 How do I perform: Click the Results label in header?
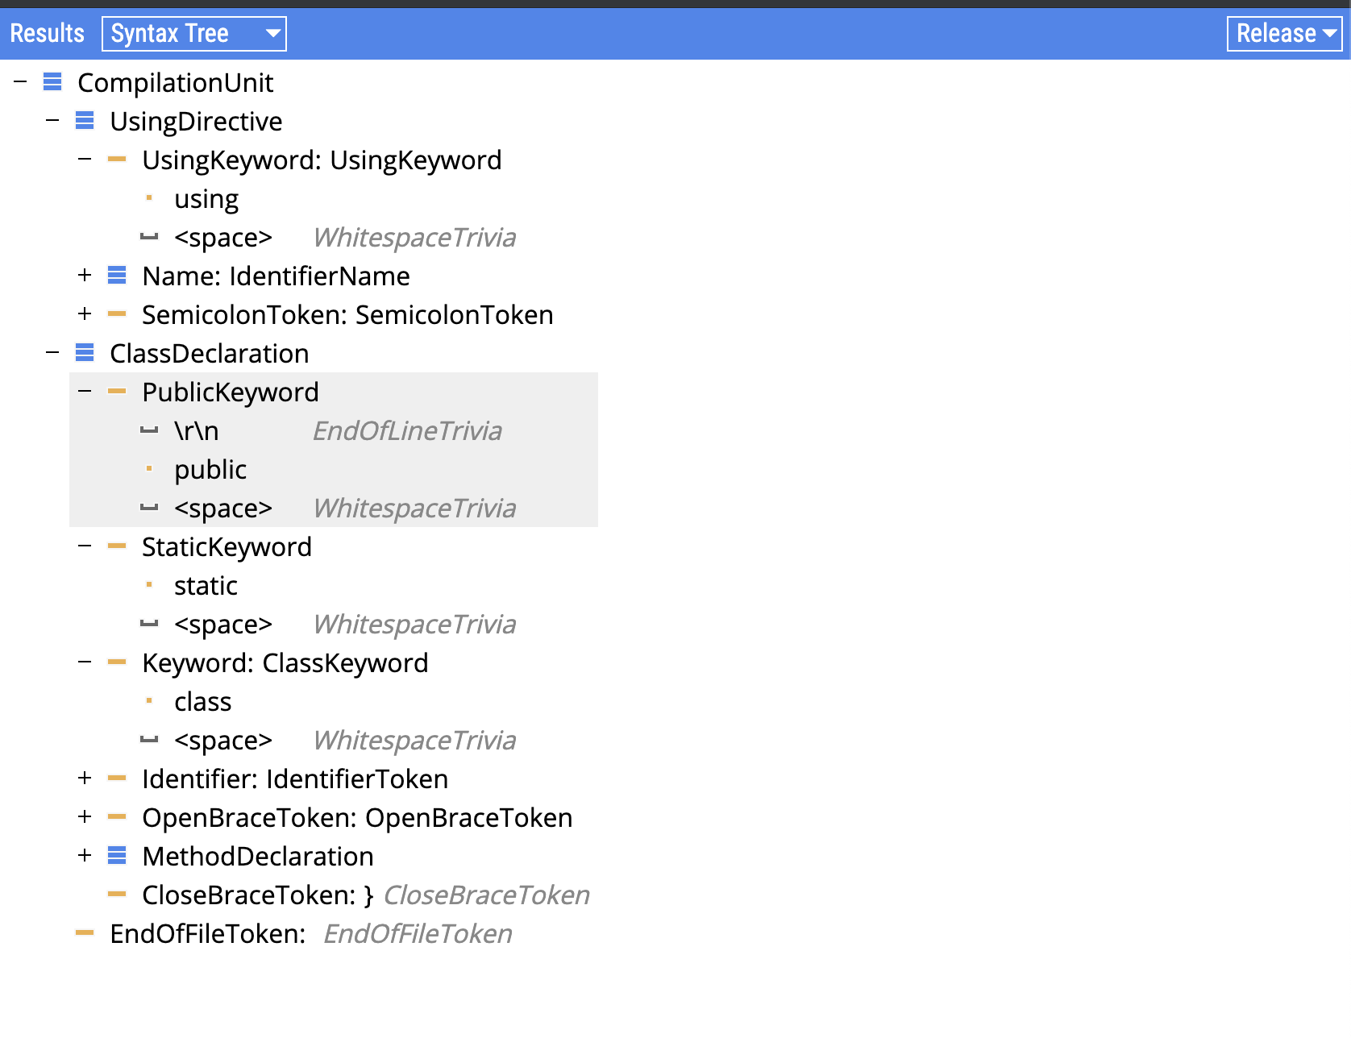coord(47,33)
